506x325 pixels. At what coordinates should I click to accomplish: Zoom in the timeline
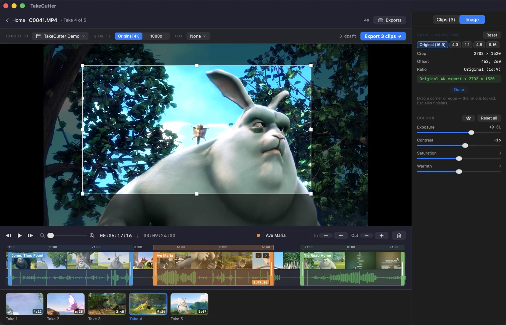click(92, 236)
